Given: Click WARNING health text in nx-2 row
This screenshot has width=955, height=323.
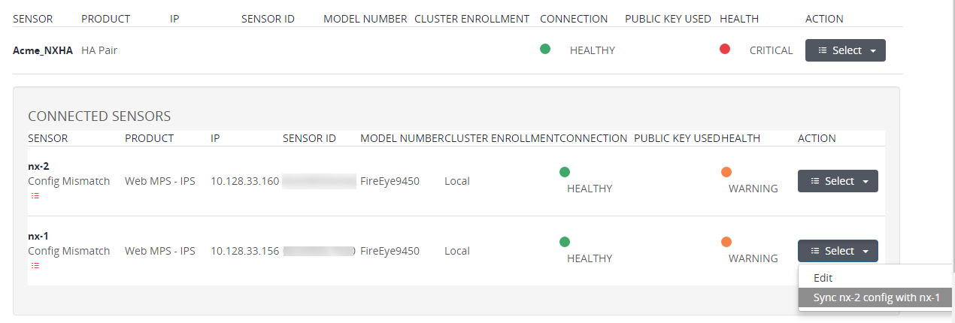Looking at the screenshot, I should click(x=753, y=189).
